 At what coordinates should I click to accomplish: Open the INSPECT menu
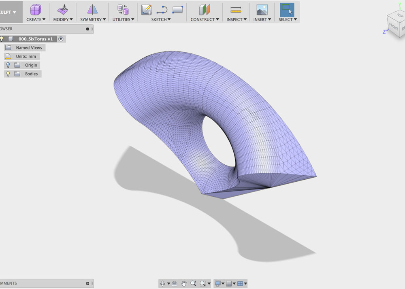(237, 19)
